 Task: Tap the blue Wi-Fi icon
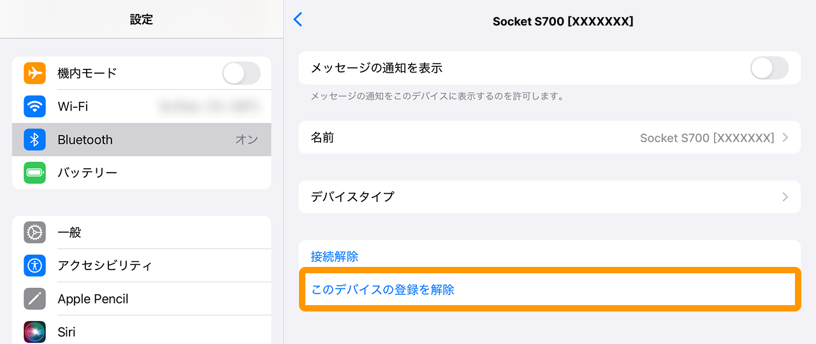(x=35, y=106)
